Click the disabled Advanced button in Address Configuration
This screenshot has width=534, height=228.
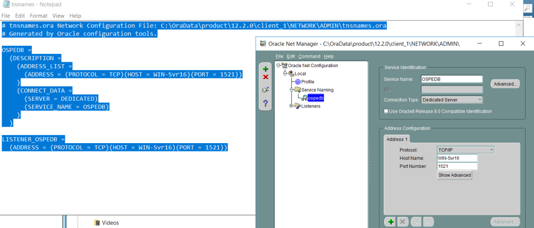coord(505,222)
